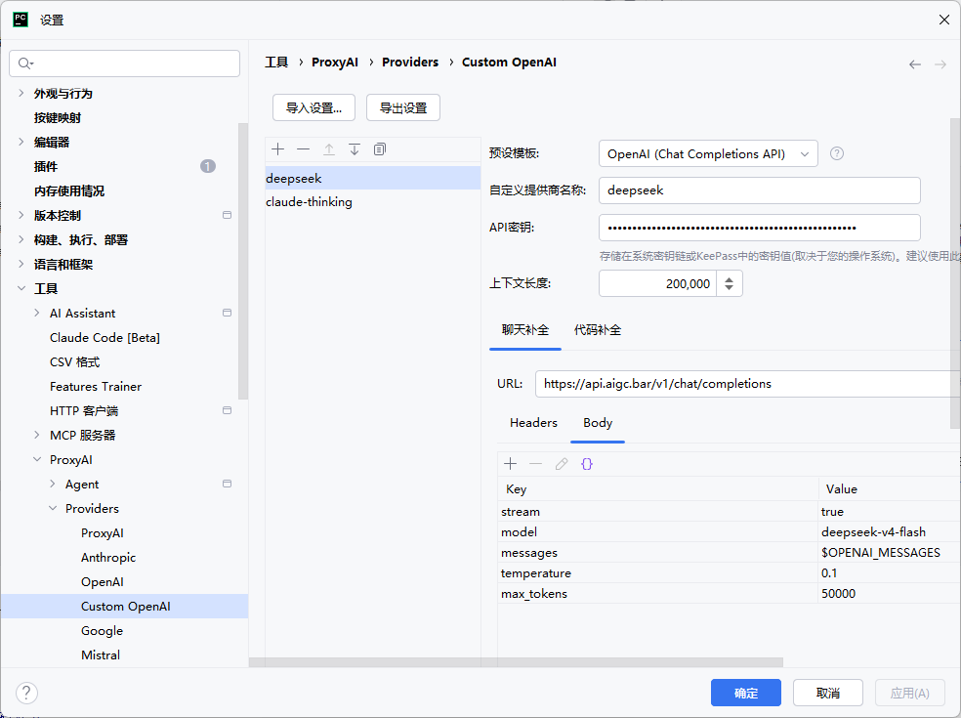Open help for preset template
The image size is (961, 718).
[837, 153]
